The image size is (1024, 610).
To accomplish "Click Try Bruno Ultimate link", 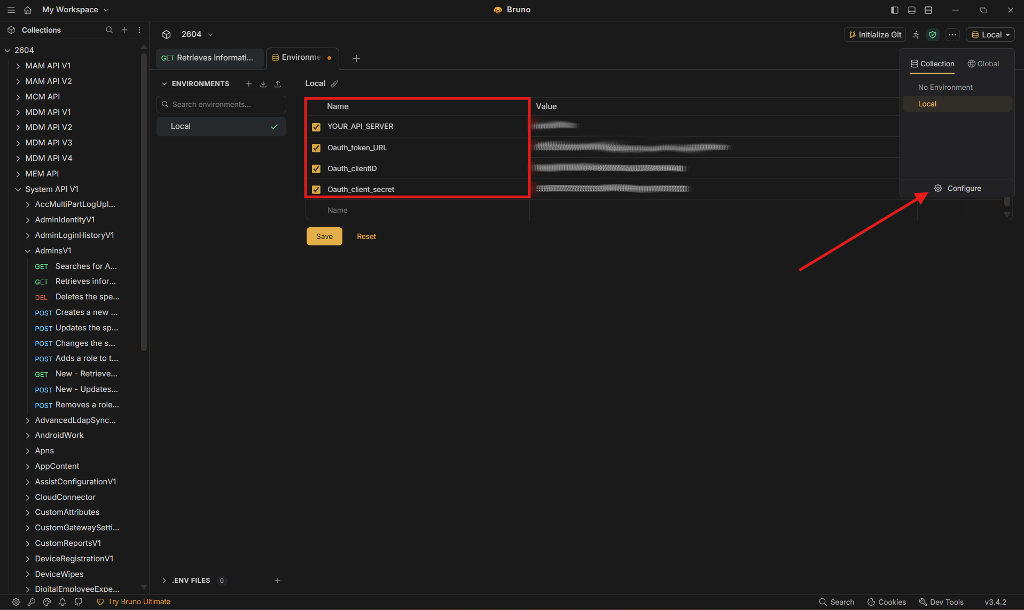I will point(134,601).
